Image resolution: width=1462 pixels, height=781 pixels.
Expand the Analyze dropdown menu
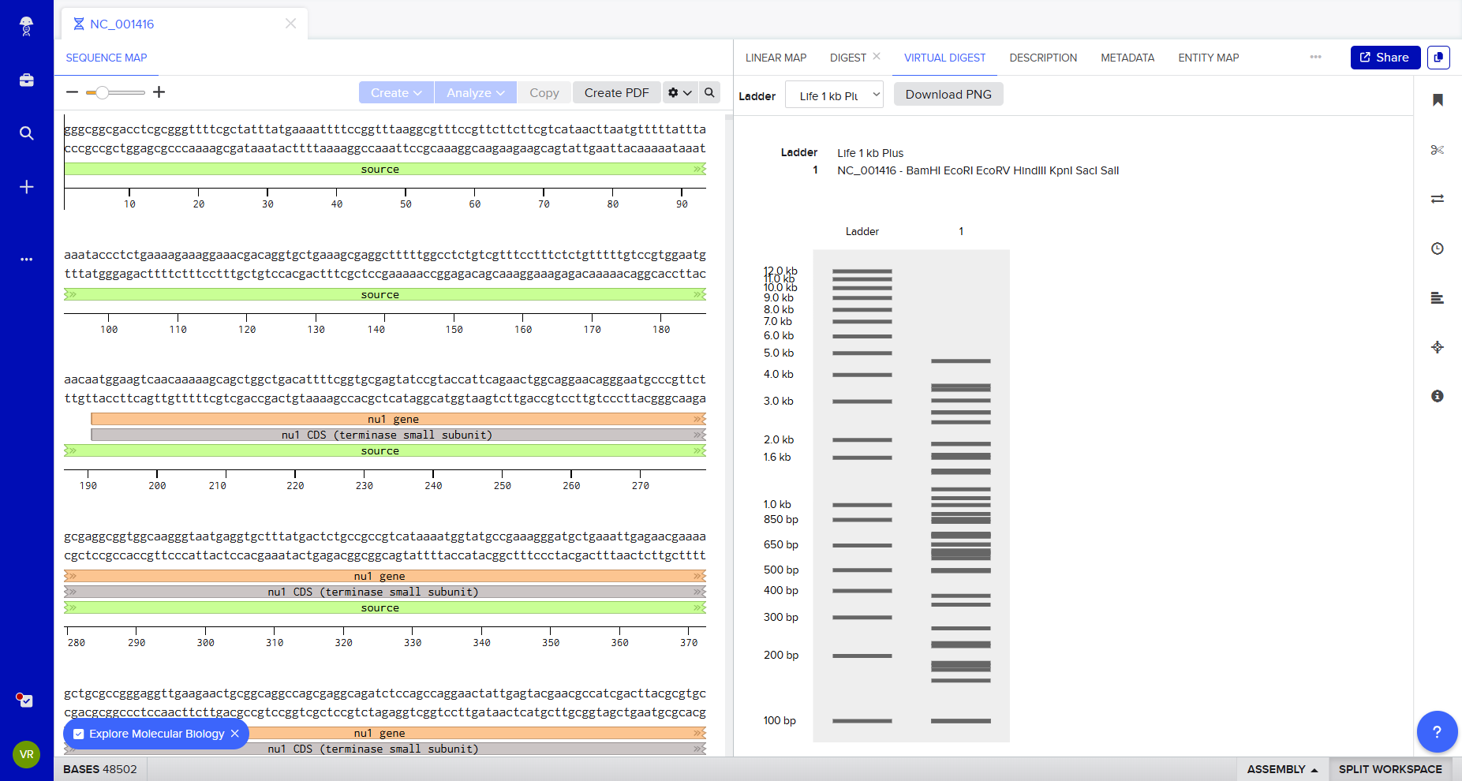(475, 93)
